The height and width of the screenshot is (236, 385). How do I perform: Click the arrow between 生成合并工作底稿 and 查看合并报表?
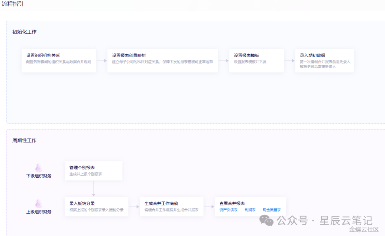tap(209, 207)
